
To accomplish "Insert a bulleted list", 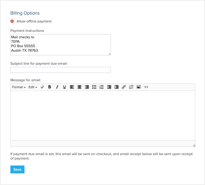I will point(94,87).
